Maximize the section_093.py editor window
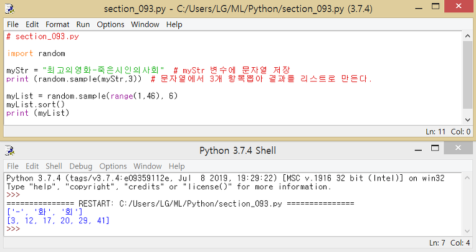 click(436, 6)
